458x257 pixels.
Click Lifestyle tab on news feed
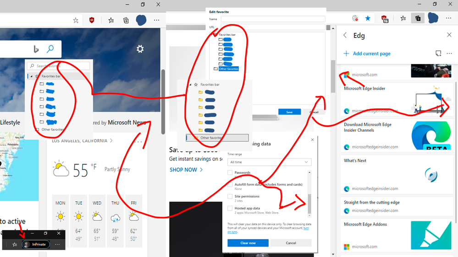[10, 123]
